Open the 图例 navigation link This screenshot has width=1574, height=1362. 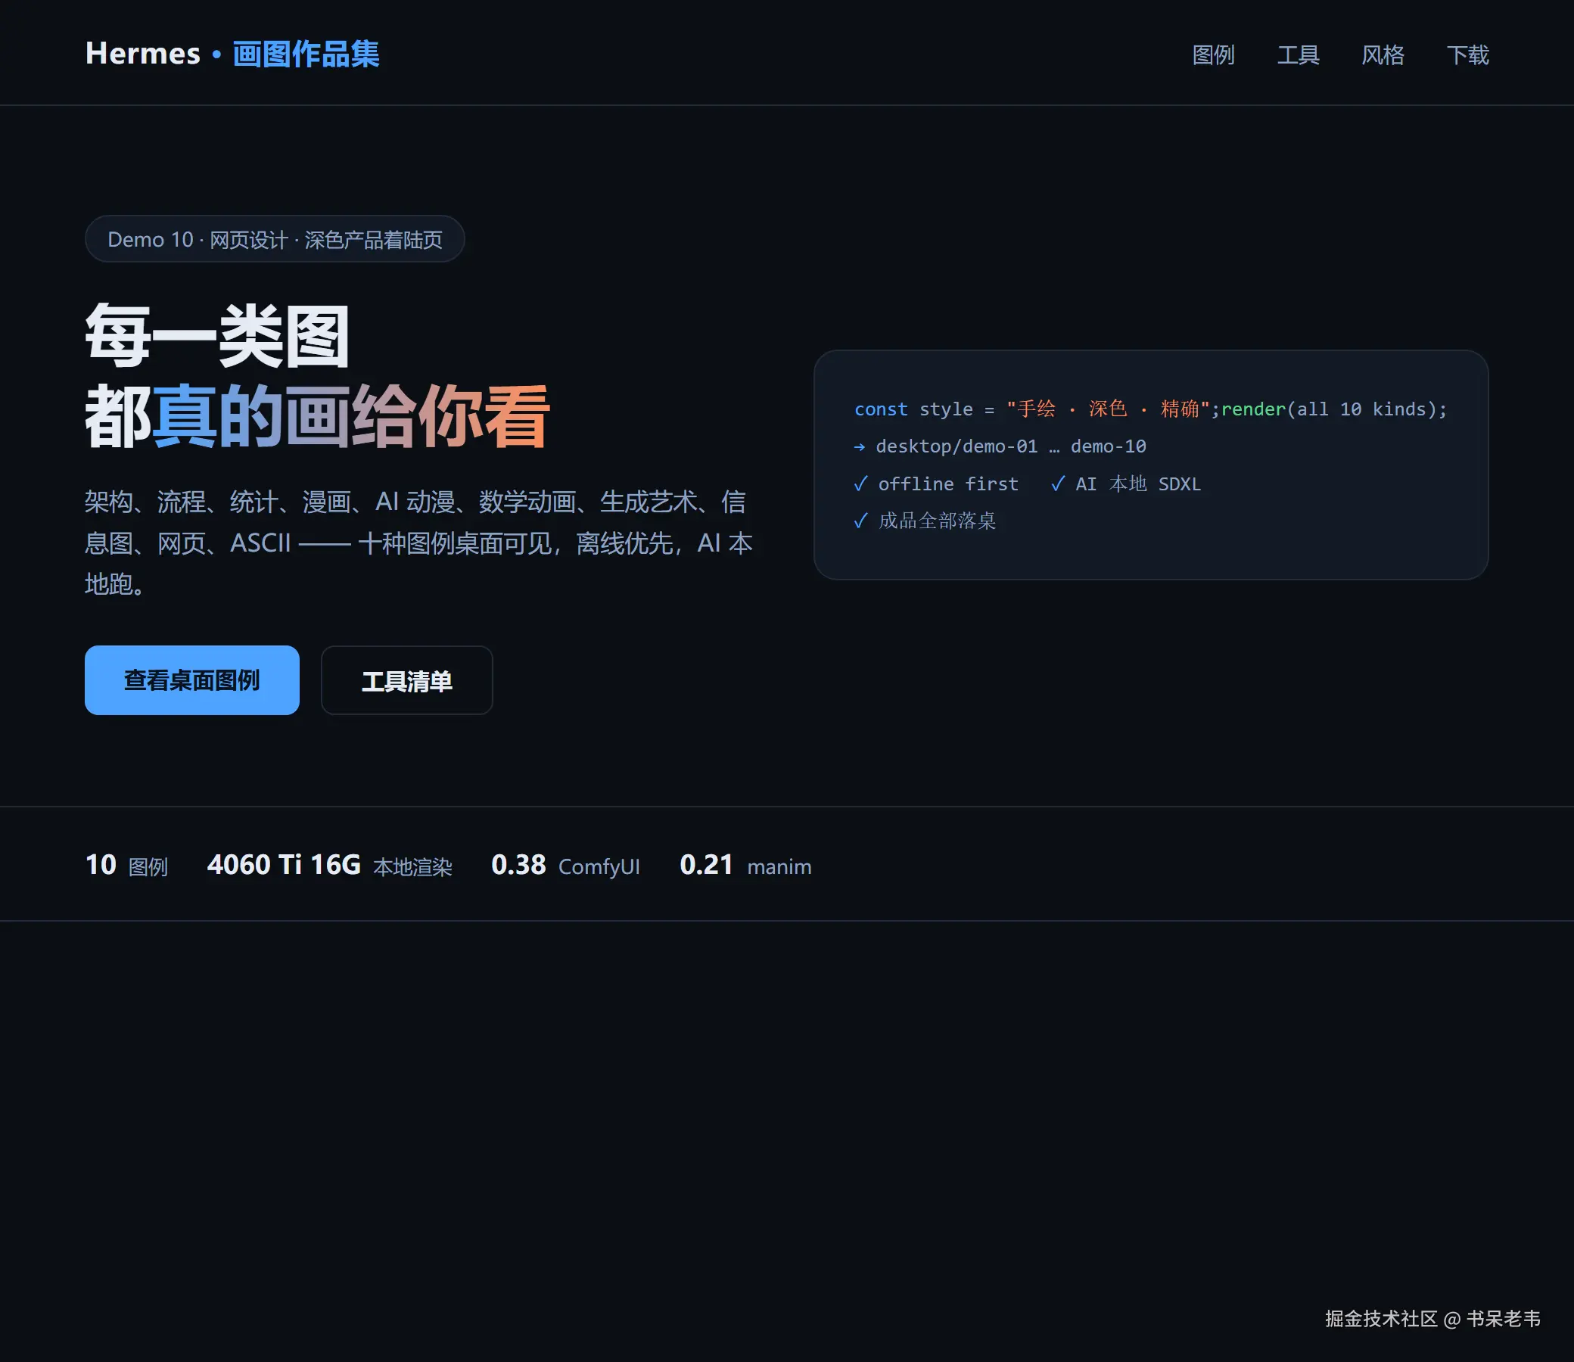[1213, 54]
